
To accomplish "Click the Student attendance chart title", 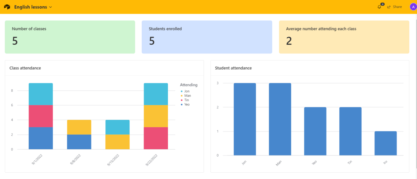I will [x=233, y=68].
